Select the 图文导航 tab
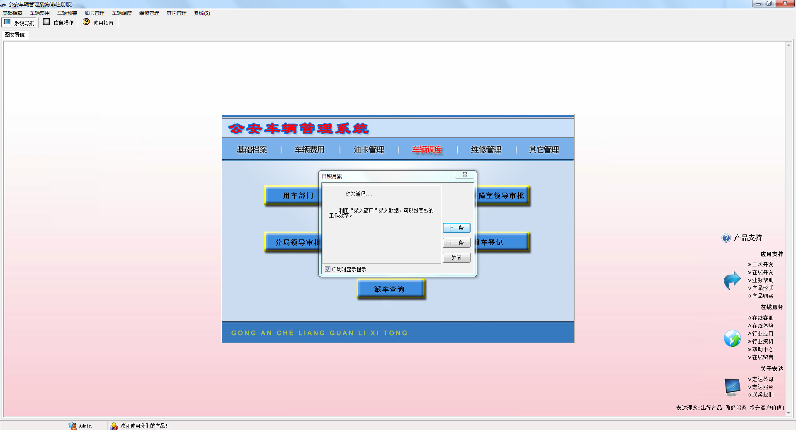 click(15, 35)
